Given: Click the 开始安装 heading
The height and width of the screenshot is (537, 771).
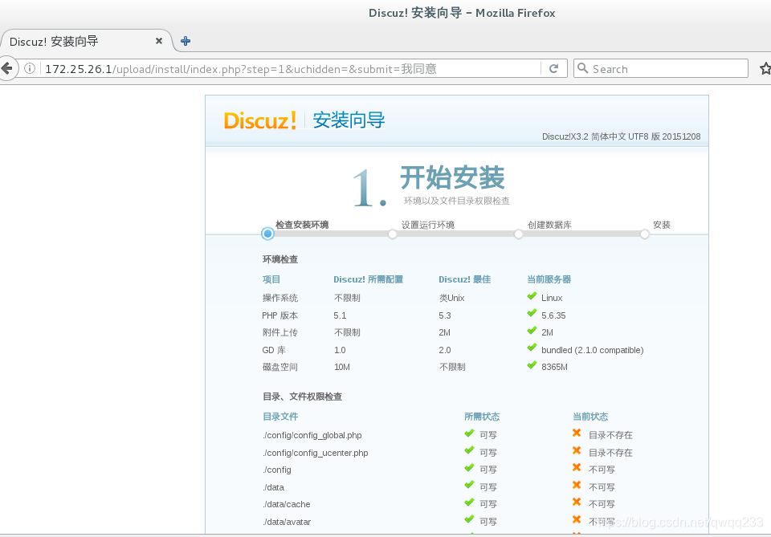Looking at the screenshot, I should (x=452, y=177).
